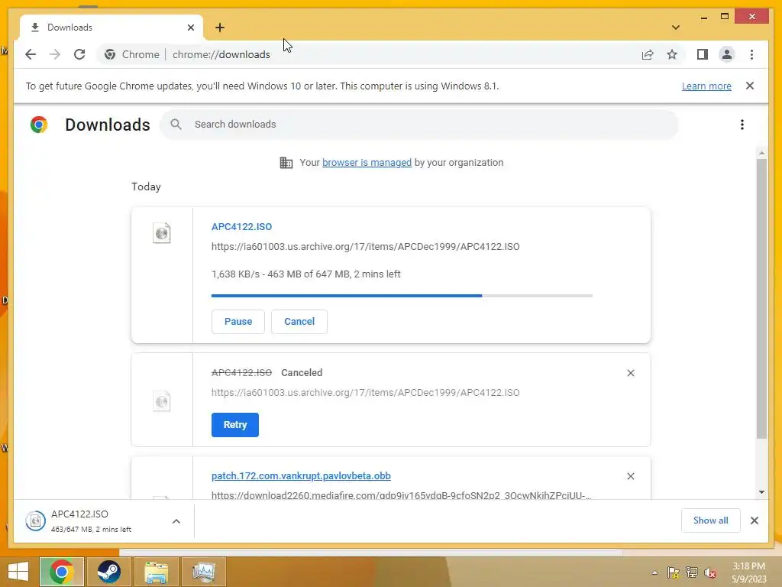Viewport: 782px width, 587px height.
Task: Click the canceled archive.org URL text
Action: (366, 393)
